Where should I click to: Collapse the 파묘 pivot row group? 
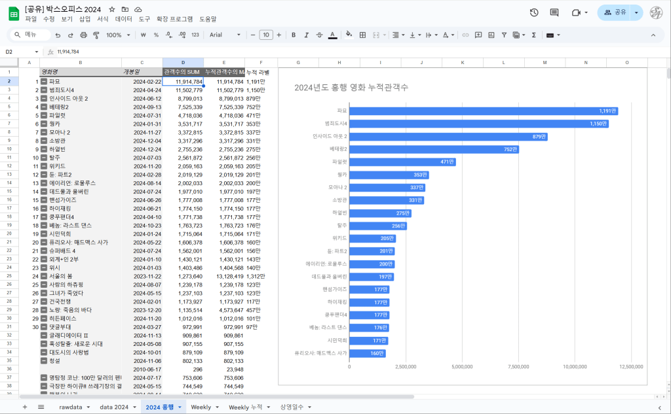[44, 82]
